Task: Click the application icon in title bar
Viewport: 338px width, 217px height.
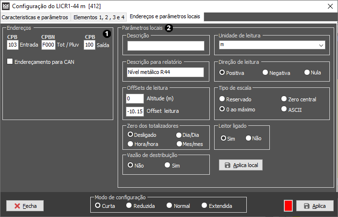Action: (x=5, y=6)
